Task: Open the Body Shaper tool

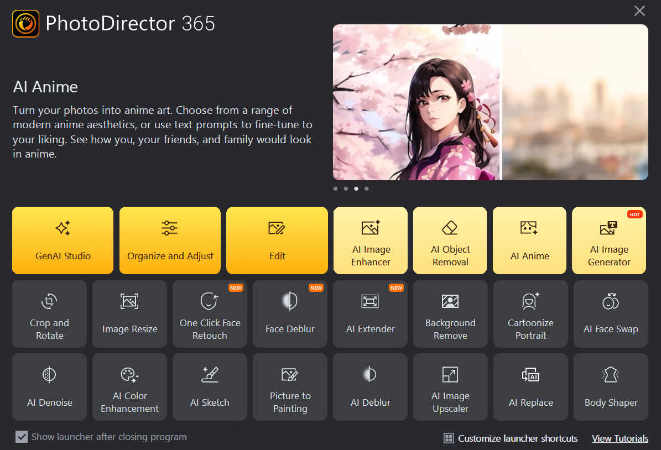Action: (x=610, y=387)
